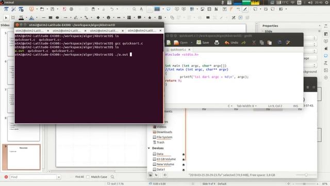Eject the Data device
The image size is (330, 186).
pyautogui.click(x=184, y=154)
